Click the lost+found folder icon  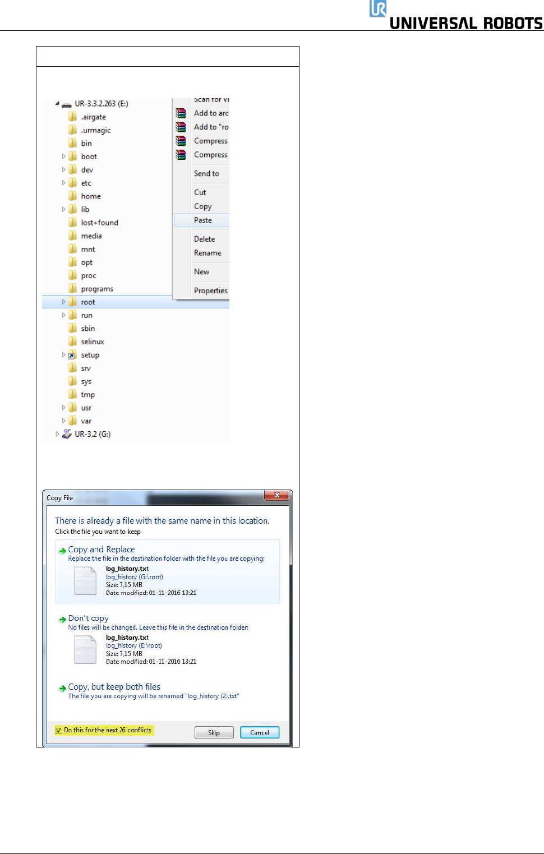[x=73, y=222]
